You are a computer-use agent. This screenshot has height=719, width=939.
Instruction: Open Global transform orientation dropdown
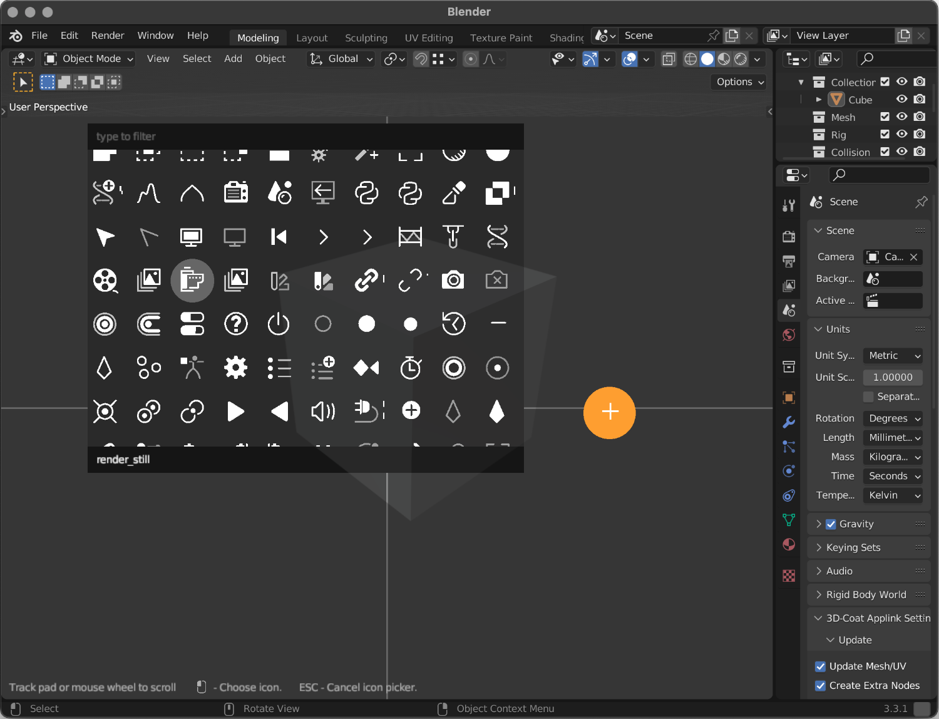(x=341, y=59)
